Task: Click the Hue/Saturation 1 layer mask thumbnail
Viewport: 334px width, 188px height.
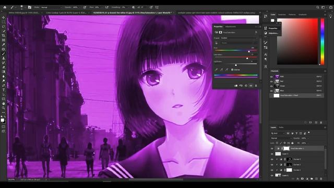Action: [x=287, y=148]
